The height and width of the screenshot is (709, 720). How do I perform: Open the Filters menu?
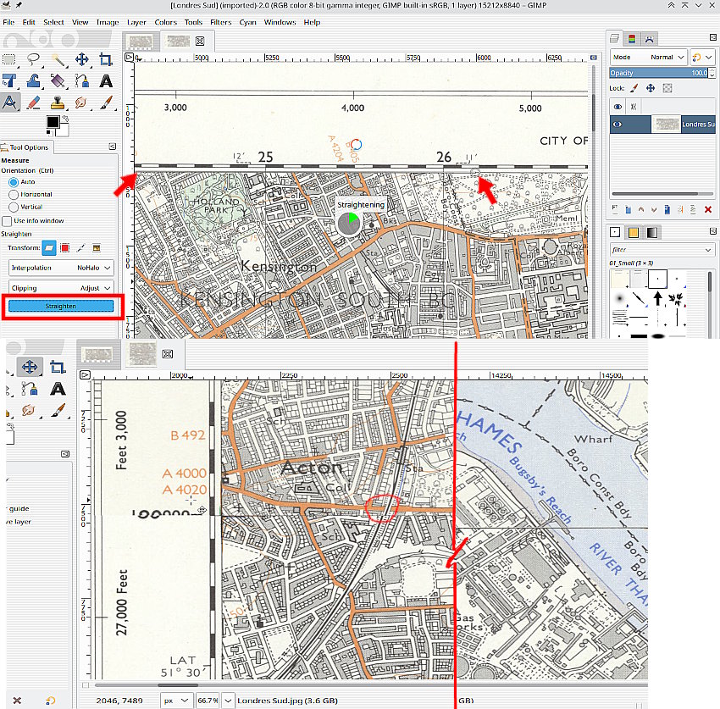[x=220, y=22]
